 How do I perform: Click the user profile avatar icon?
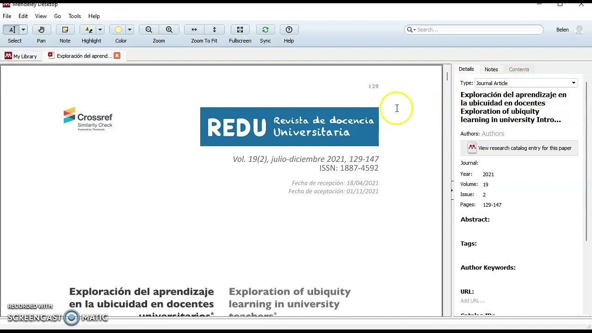(579, 30)
